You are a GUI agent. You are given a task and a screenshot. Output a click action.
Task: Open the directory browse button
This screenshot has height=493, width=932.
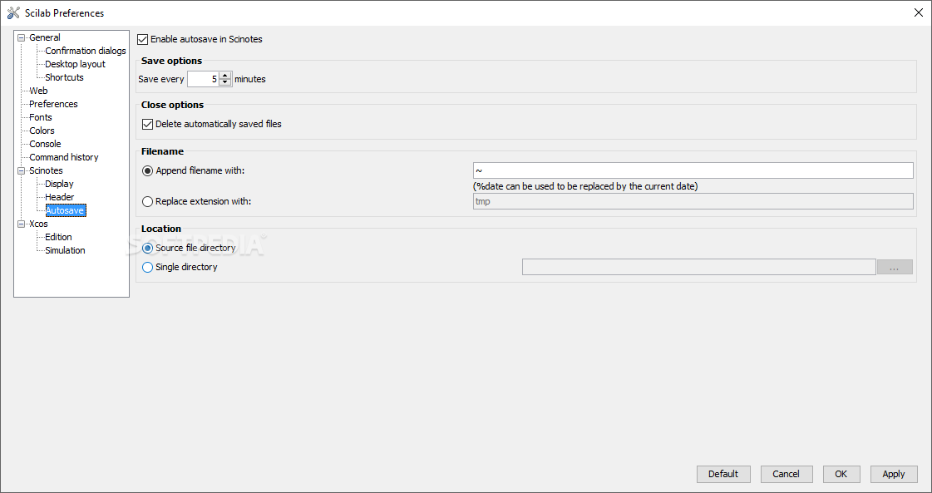tap(895, 267)
